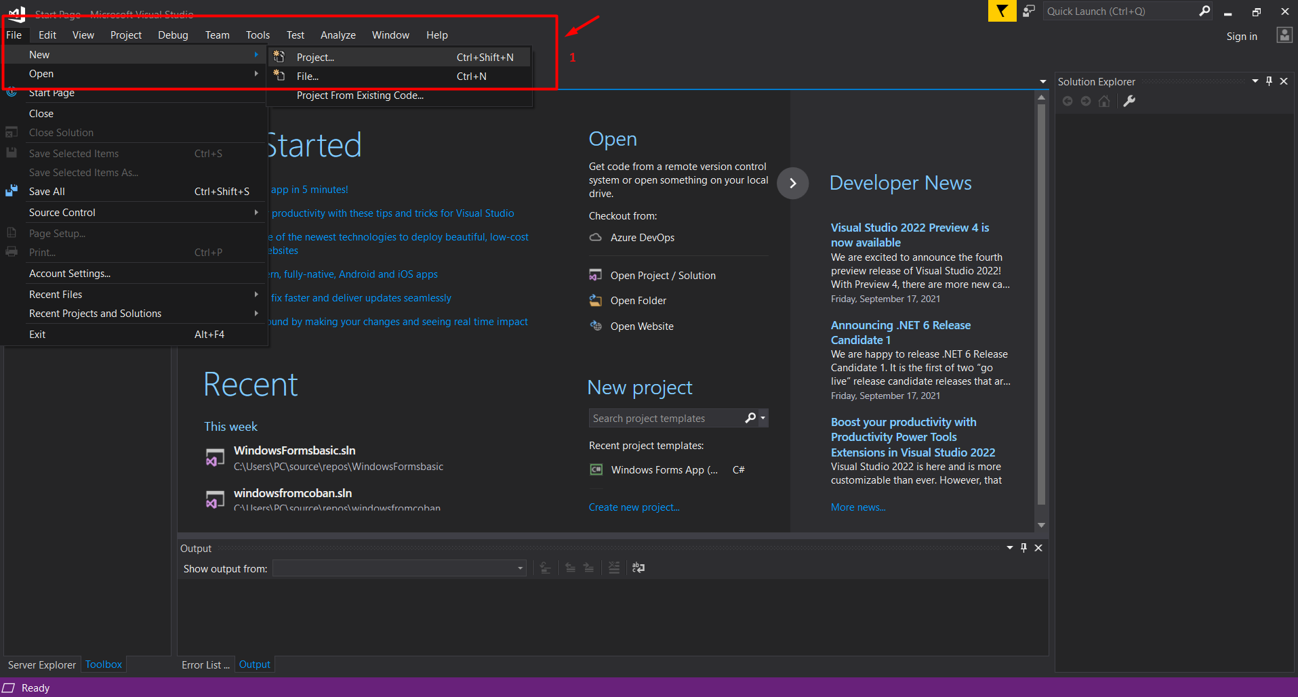Viewport: 1298px width, 697px height.
Task: Select New Project... menu entry
Action: coord(399,57)
